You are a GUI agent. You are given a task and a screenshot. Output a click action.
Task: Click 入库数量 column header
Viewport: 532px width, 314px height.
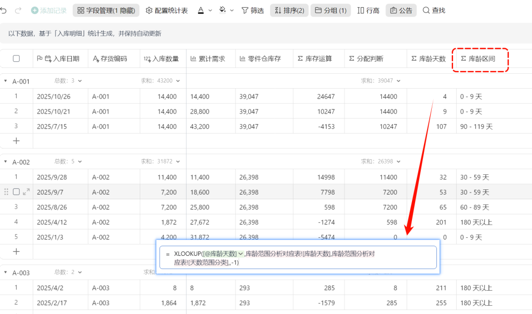pyautogui.click(x=163, y=59)
